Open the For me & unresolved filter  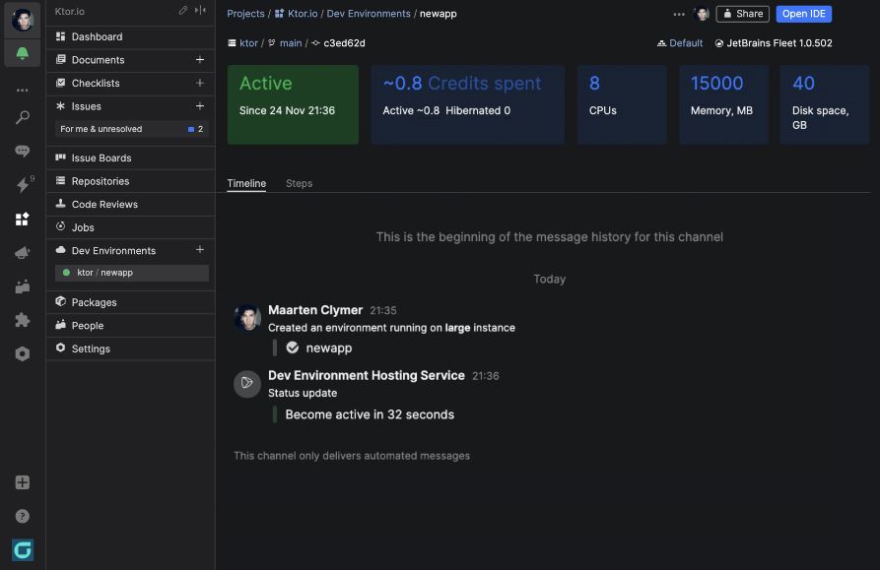coord(101,129)
